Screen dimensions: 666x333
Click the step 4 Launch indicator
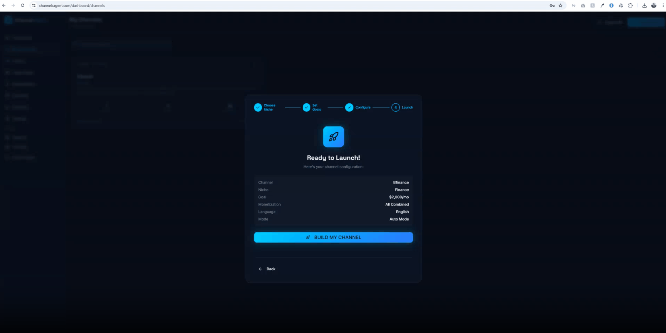395,107
